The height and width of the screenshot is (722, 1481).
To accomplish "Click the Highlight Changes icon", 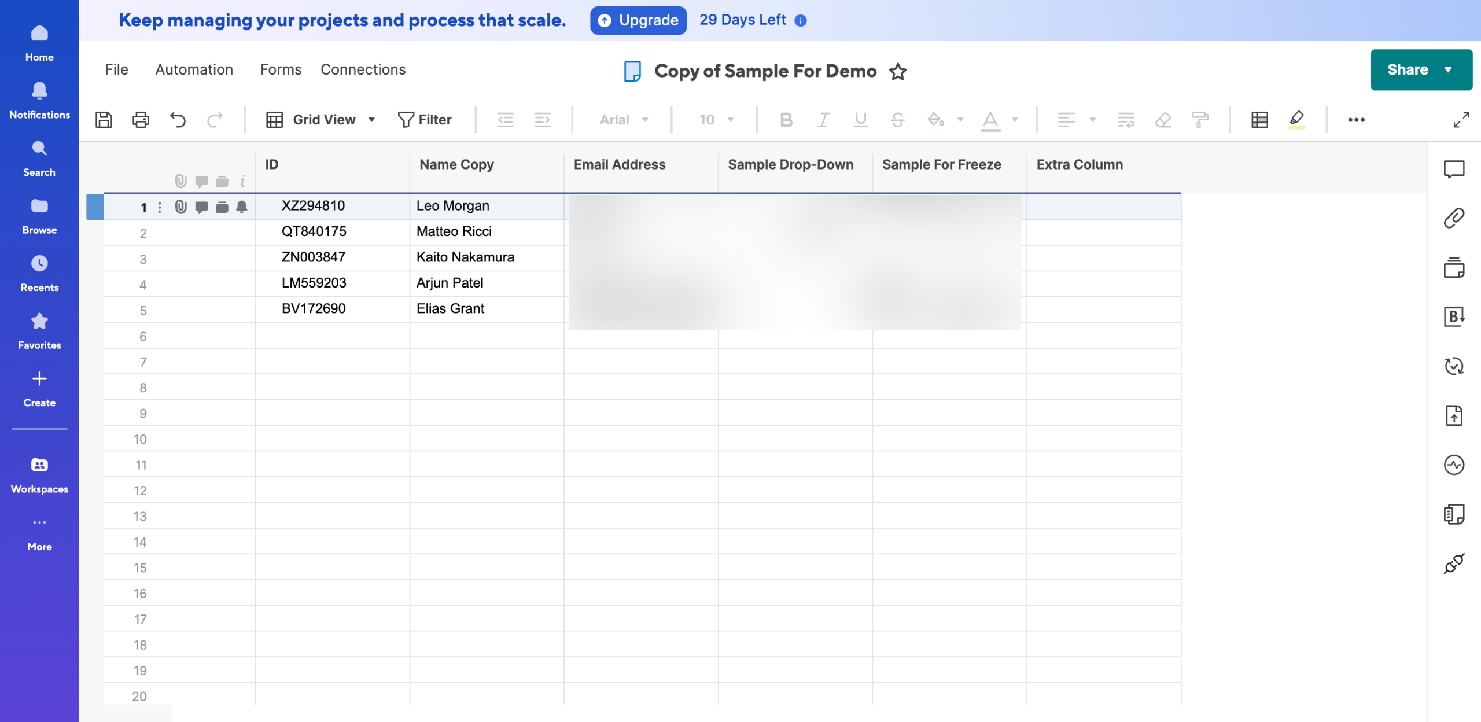I will [1296, 120].
